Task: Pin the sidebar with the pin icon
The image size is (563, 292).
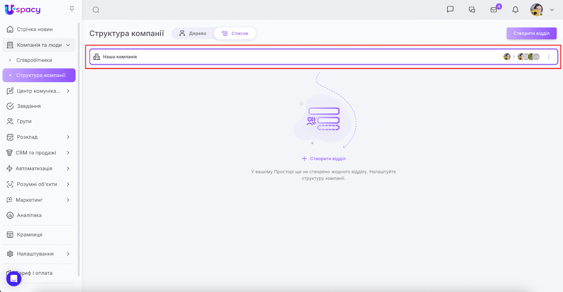Action: 72,9
